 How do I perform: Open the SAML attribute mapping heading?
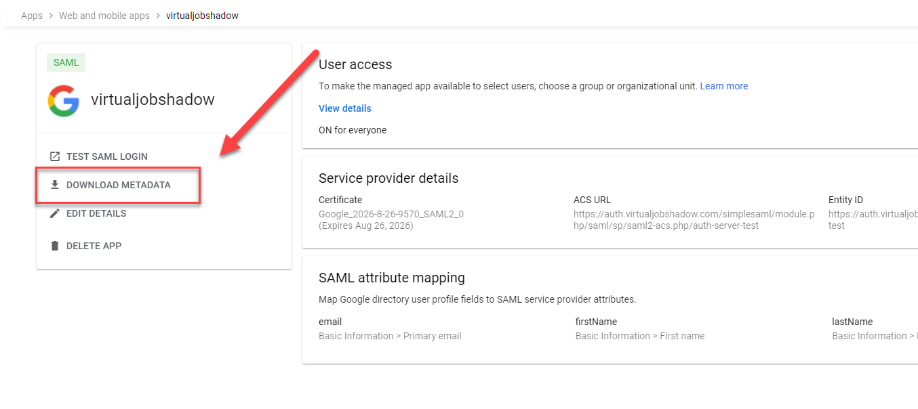click(392, 278)
